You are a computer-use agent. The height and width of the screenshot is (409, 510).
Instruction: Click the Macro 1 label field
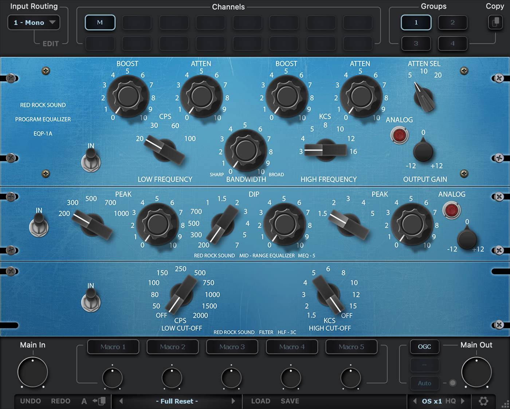point(113,347)
